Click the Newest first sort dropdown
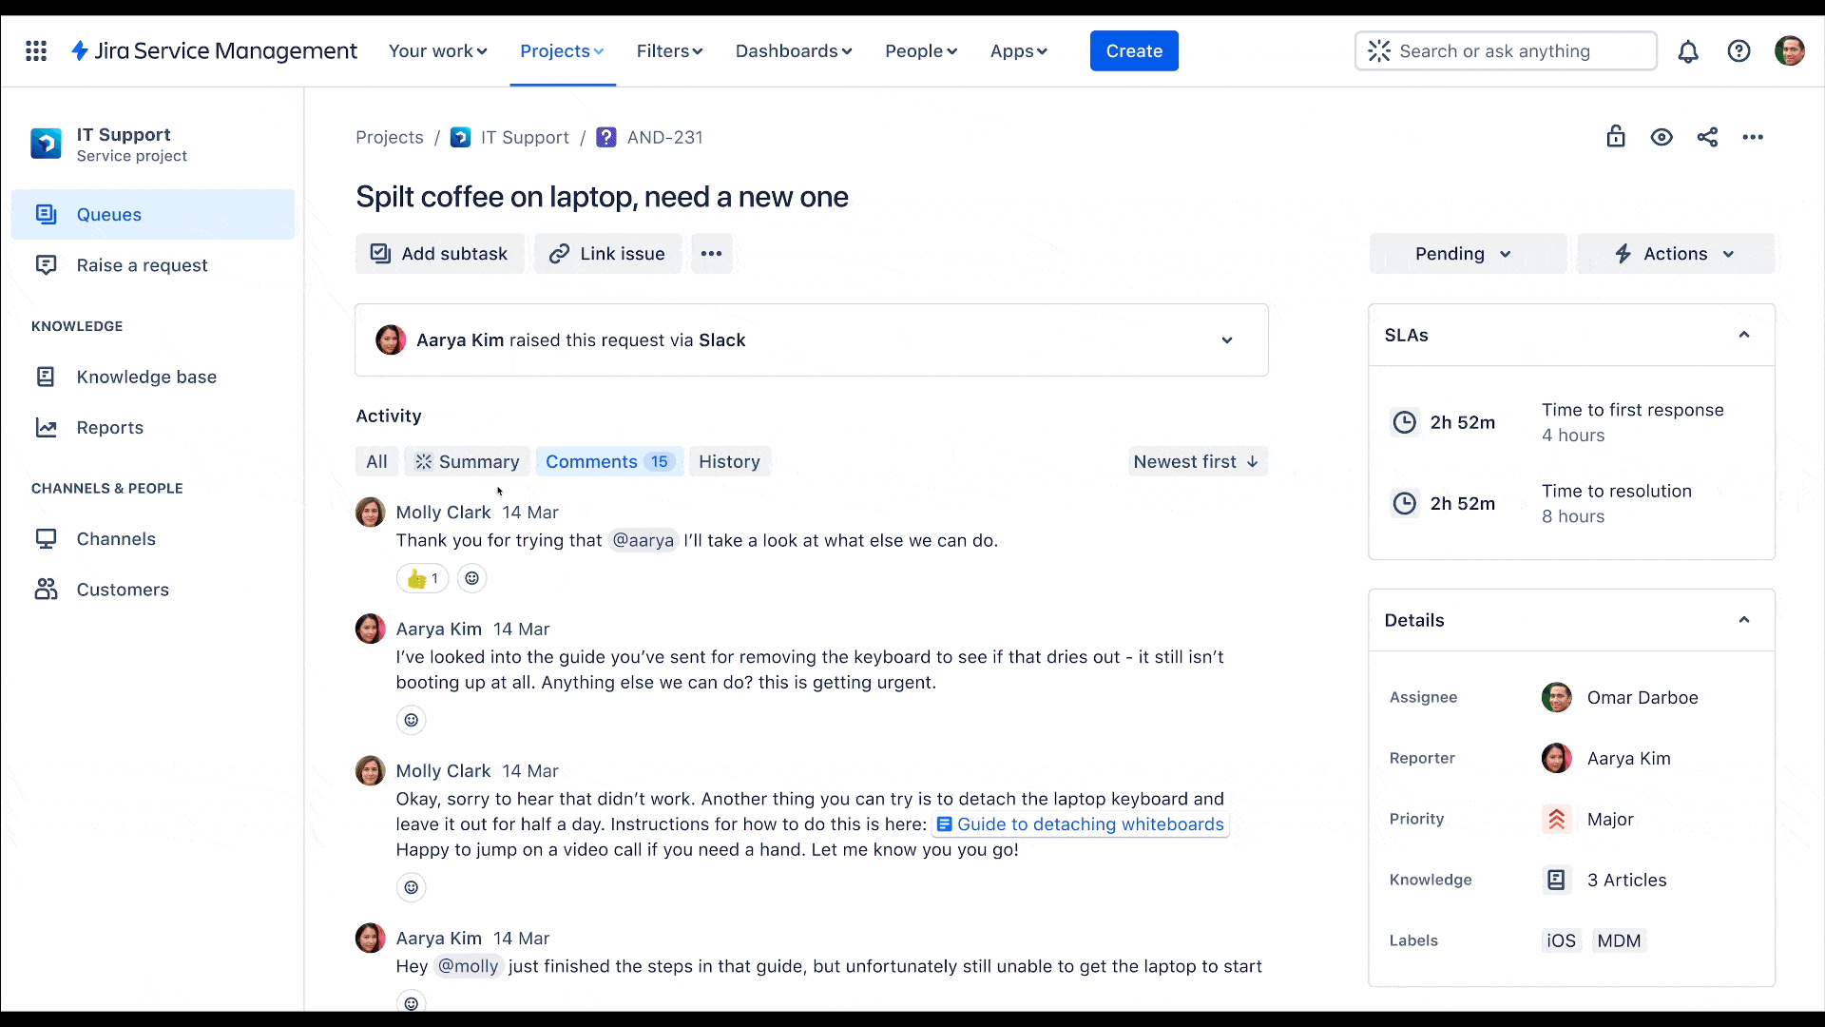Screen dimensions: 1825x1027 coord(1195,461)
